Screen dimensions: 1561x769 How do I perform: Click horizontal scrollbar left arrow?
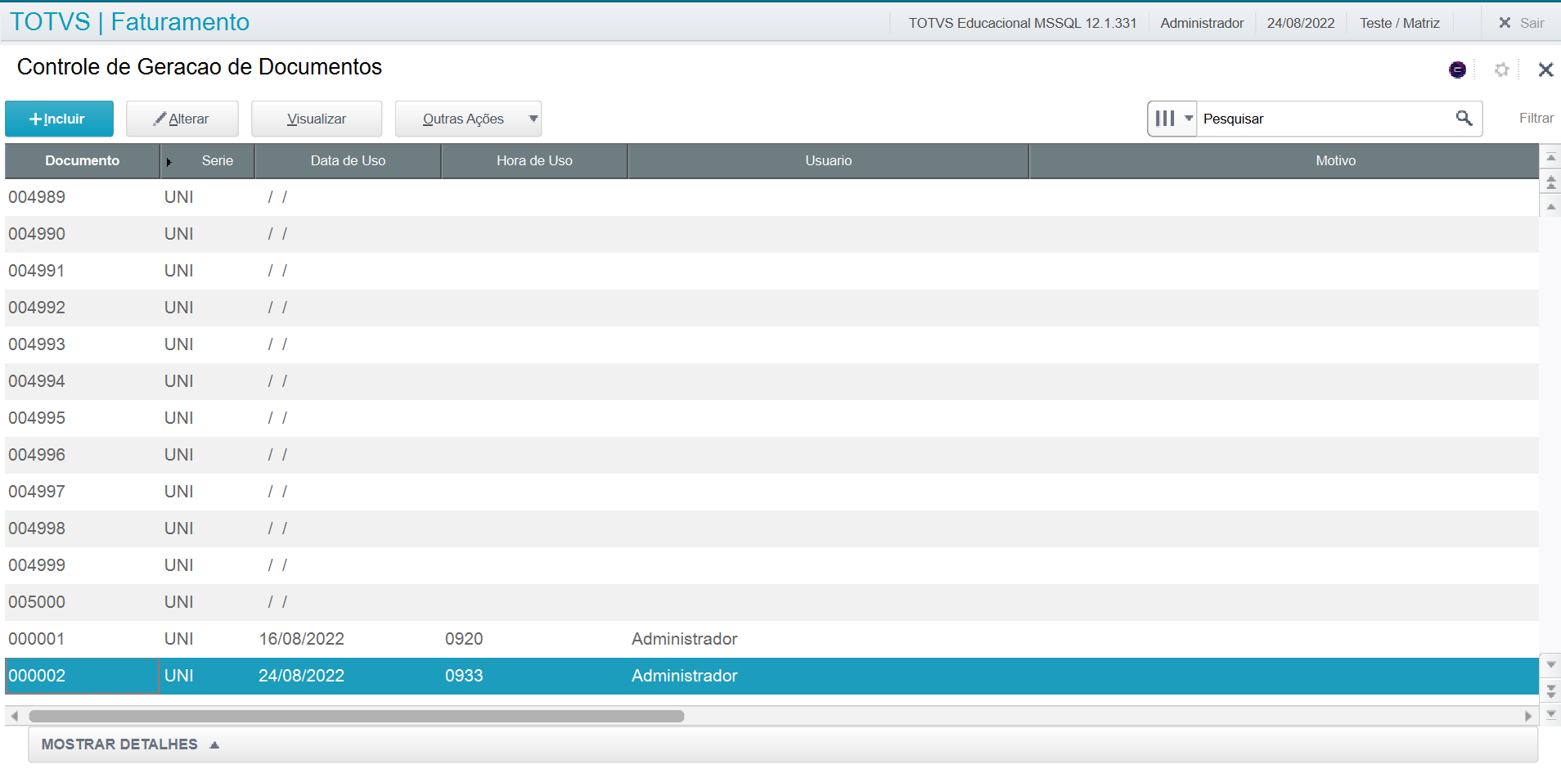point(14,716)
